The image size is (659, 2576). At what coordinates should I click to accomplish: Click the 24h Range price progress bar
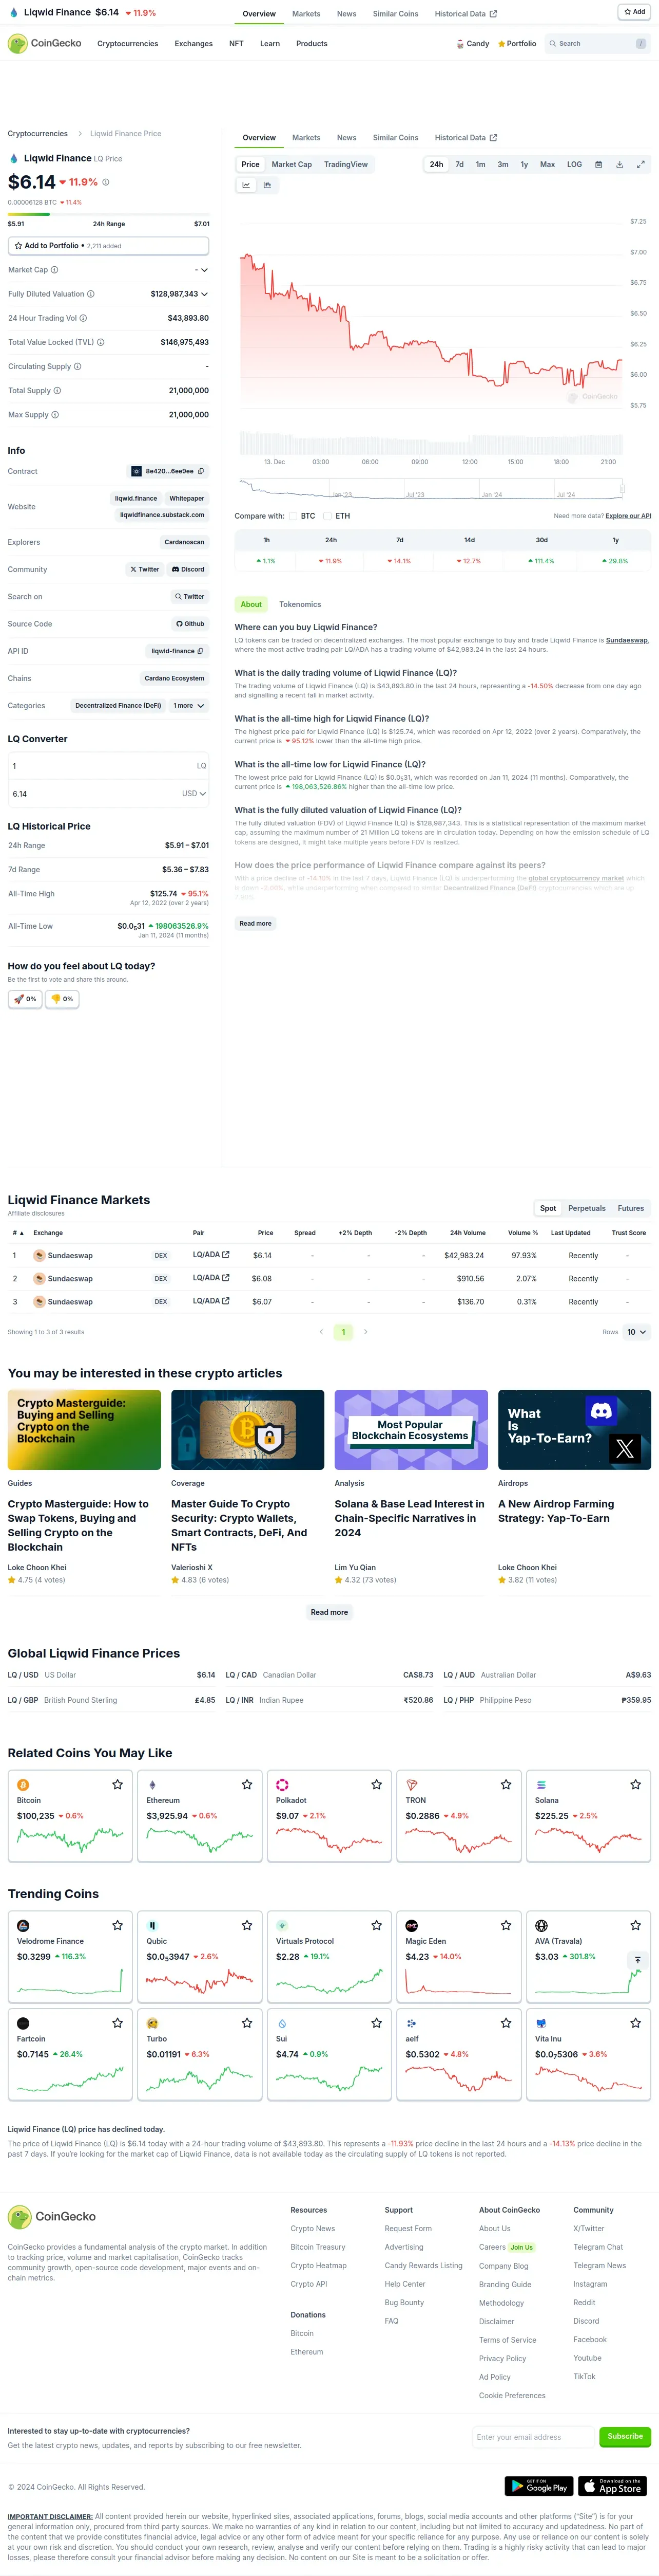(109, 214)
